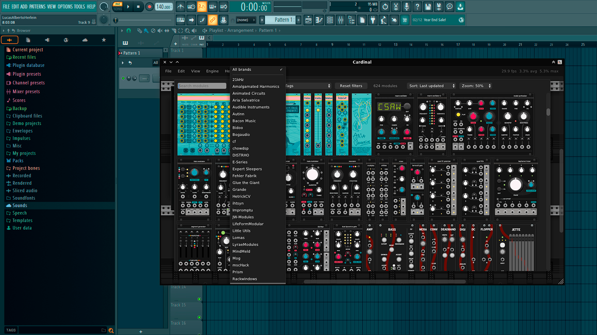Open the help question mark icon

tap(417, 7)
